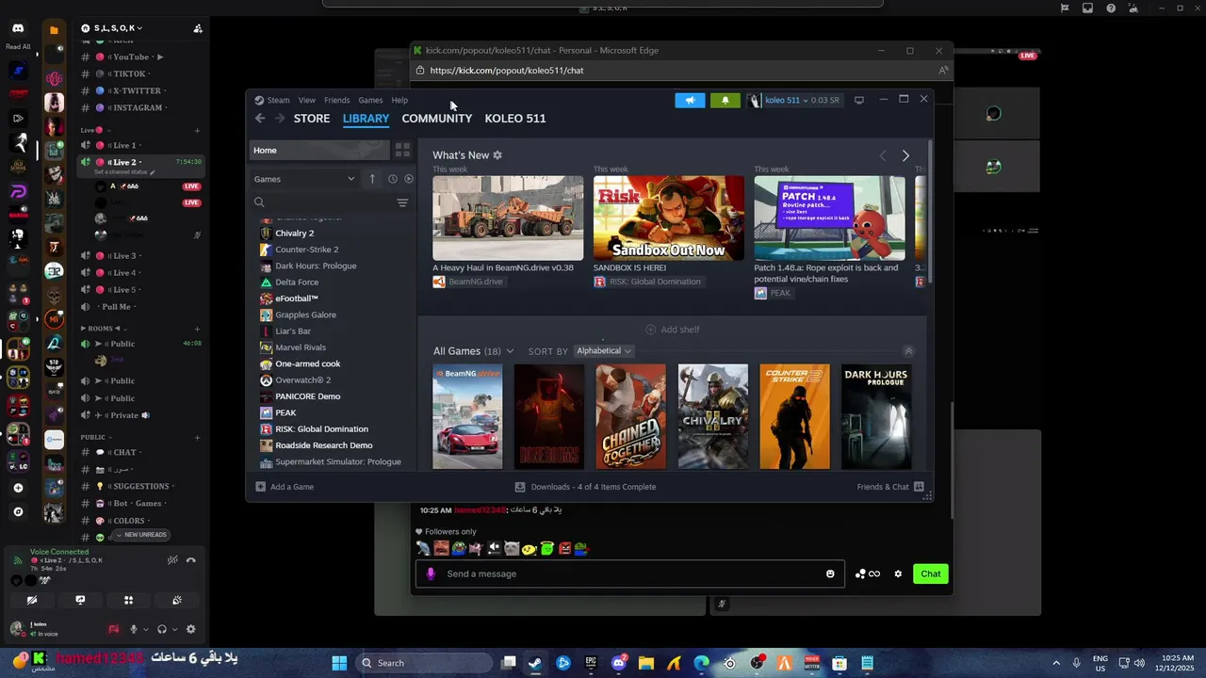This screenshot has height=678, width=1206.
Task: Open Friends menu in Steam
Action: point(337,100)
